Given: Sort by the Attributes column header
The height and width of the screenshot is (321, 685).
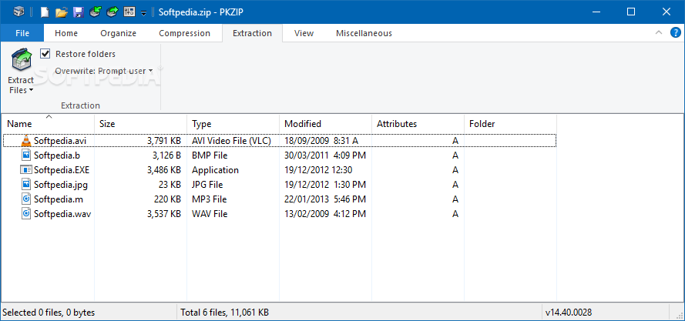Looking at the screenshot, I should (x=418, y=124).
